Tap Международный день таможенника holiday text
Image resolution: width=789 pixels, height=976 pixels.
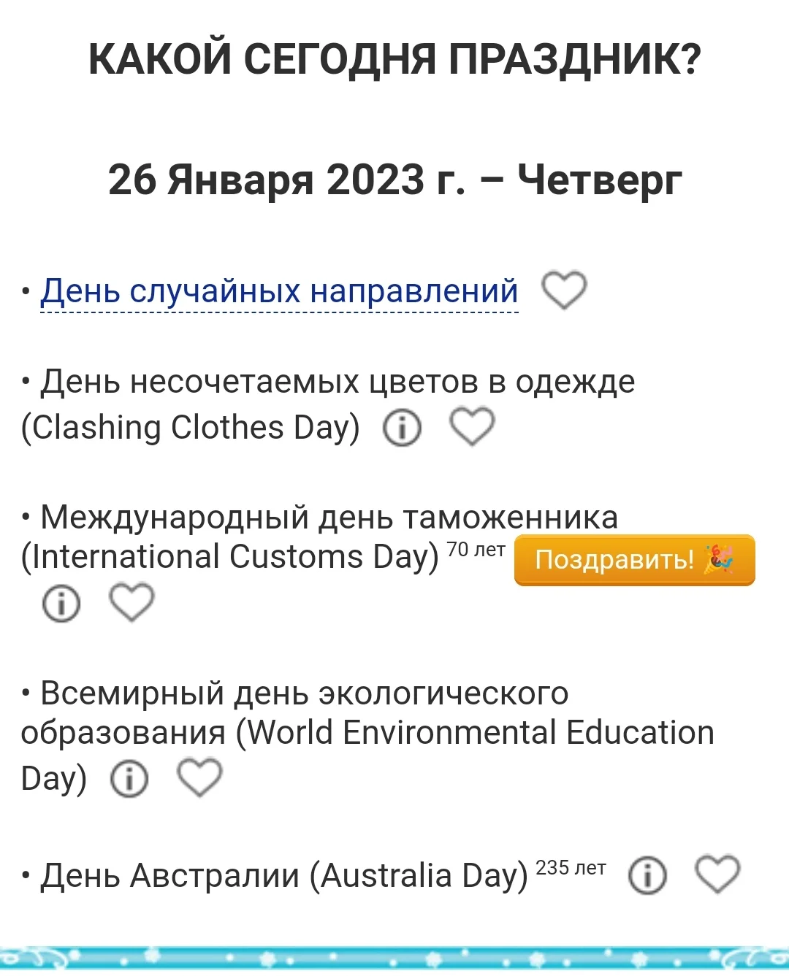(329, 518)
